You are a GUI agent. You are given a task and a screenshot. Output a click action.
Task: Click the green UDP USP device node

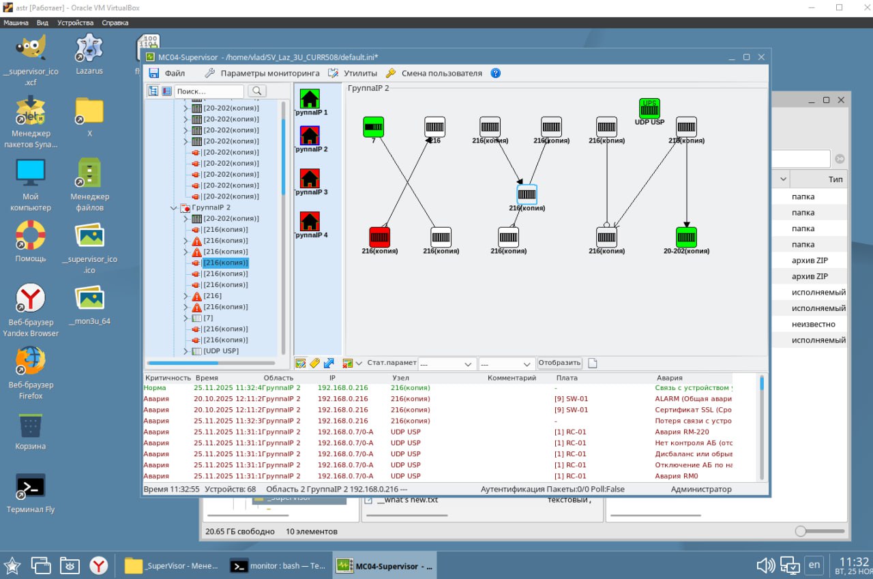pyautogui.click(x=649, y=108)
